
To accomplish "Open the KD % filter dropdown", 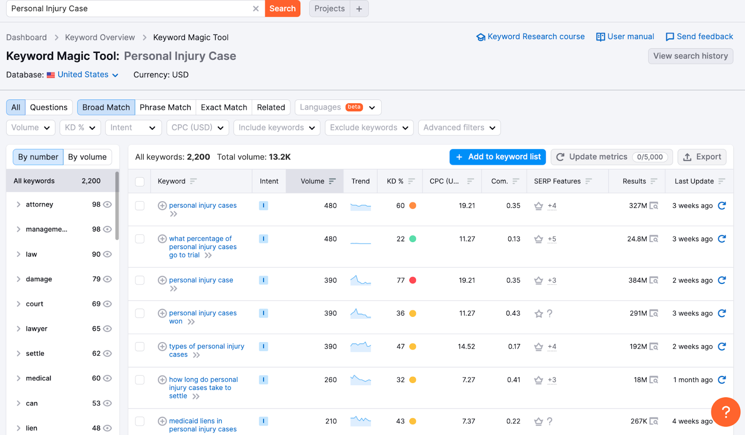I will click(x=80, y=128).
